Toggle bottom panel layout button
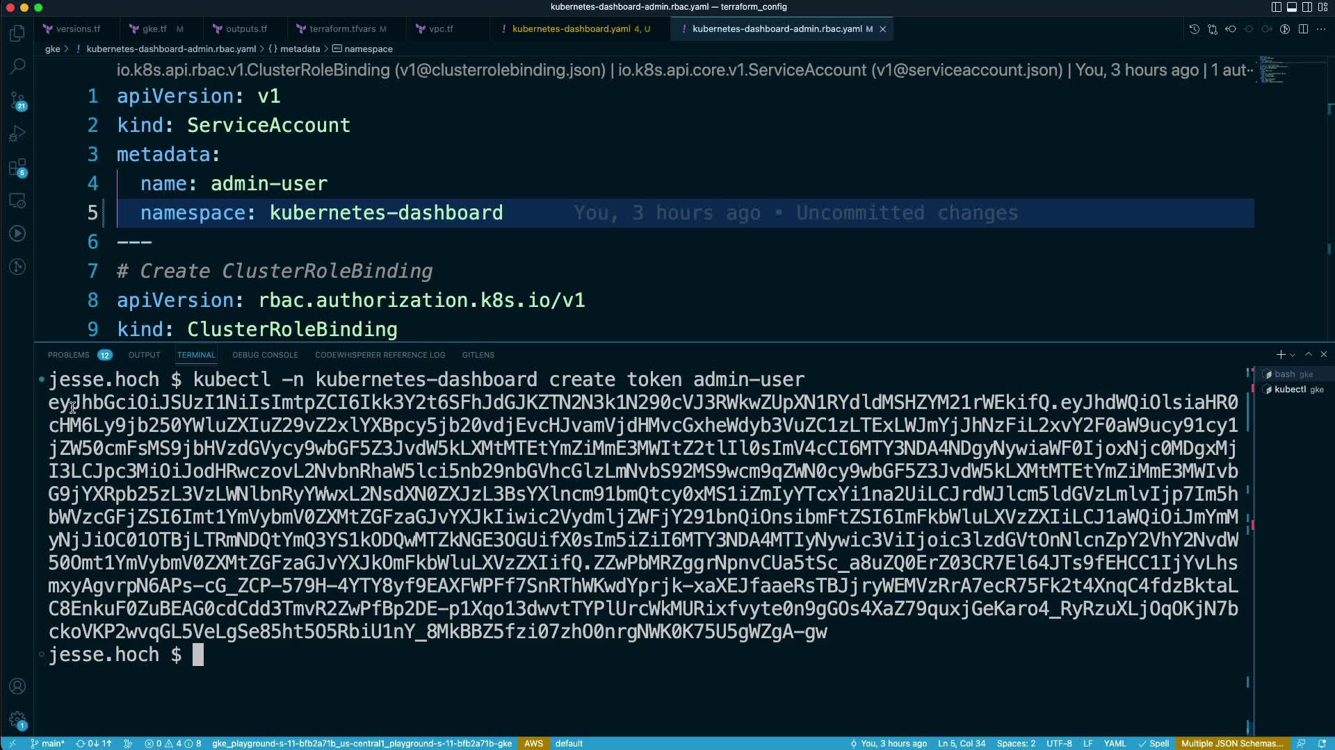This screenshot has height=750, width=1335. click(x=1291, y=7)
